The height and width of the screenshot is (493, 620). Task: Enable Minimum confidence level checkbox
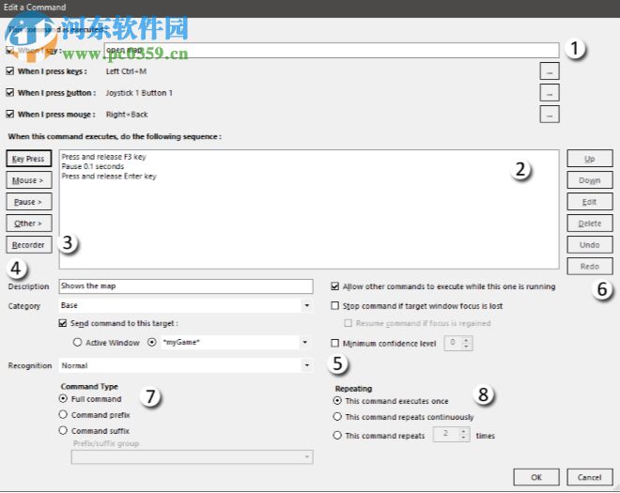[x=335, y=343]
